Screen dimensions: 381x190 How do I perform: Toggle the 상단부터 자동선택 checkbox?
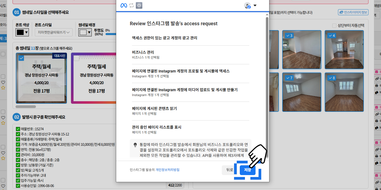click(x=334, y=26)
